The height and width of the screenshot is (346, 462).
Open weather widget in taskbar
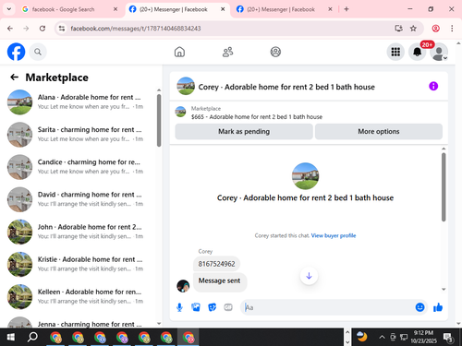point(362,337)
